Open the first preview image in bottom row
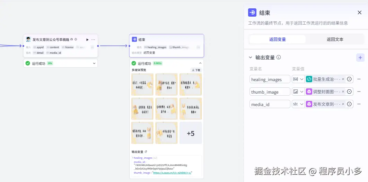This screenshot has height=182, width=368. pyautogui.click(x=142, y=133)
